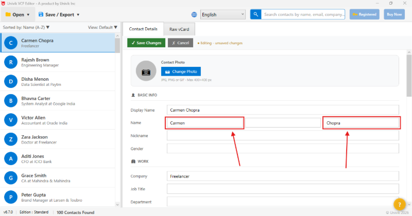
Task: Select the Grace Smith 'G' avatar
Action: tap(11, 178)
